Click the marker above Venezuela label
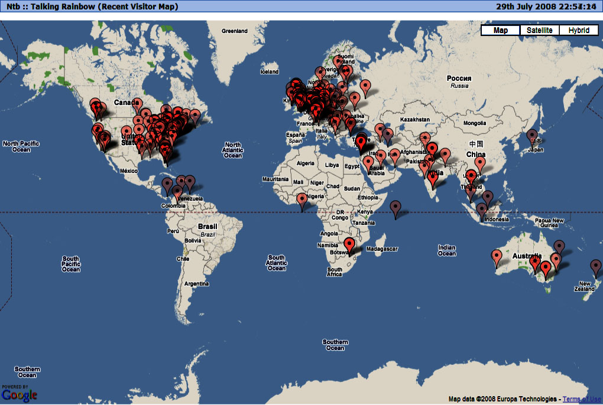The image size is (603, 405). pyautogui.click(x=189, y=182)
